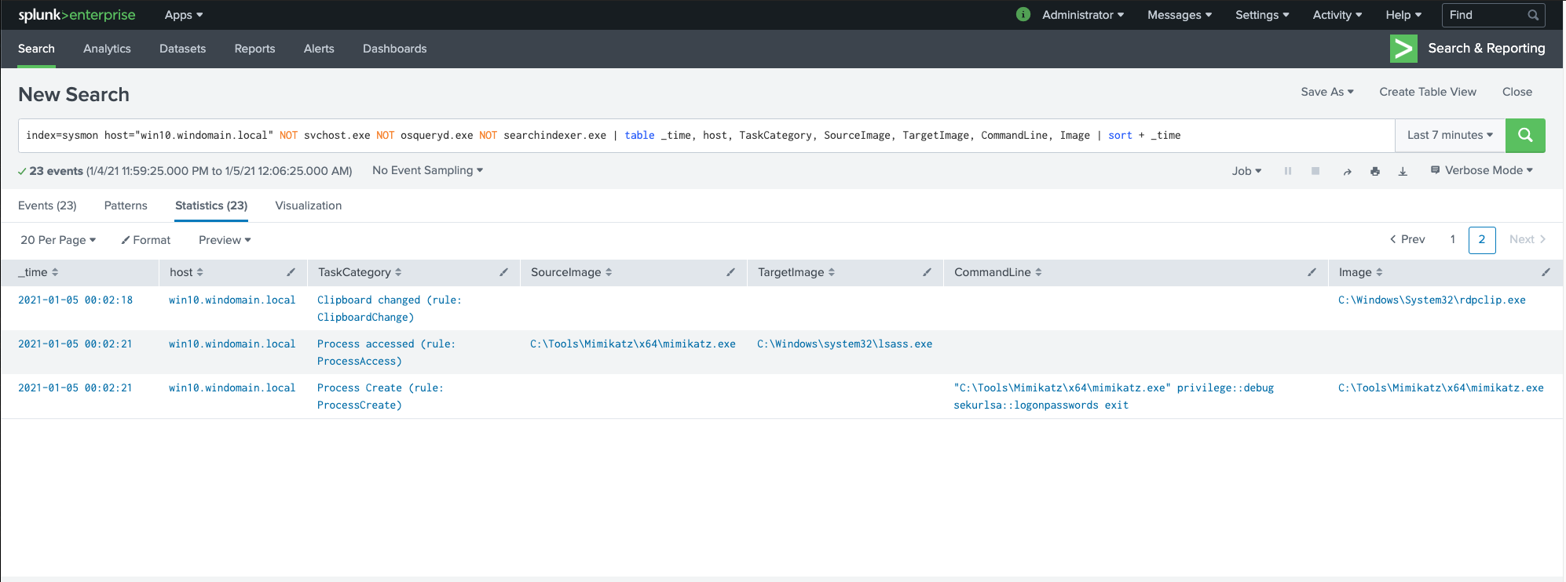
Task: Open the Apps dropdown menu
Action: point(184,15)
